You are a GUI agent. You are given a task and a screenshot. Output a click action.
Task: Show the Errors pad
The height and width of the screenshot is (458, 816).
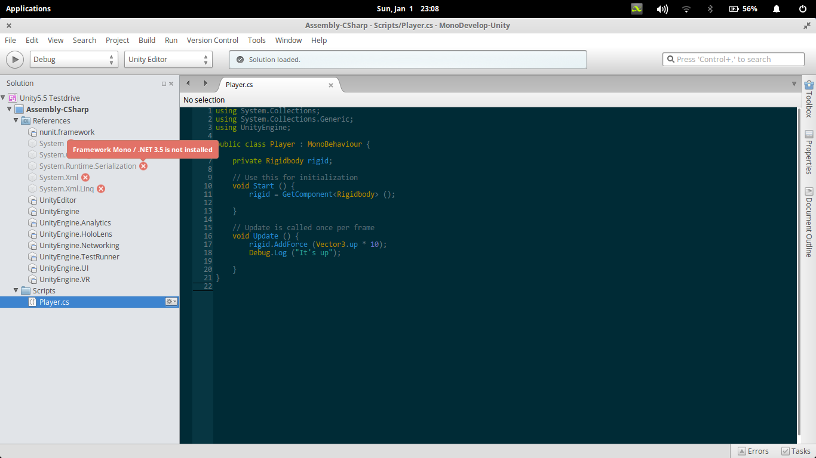point(753,451)
